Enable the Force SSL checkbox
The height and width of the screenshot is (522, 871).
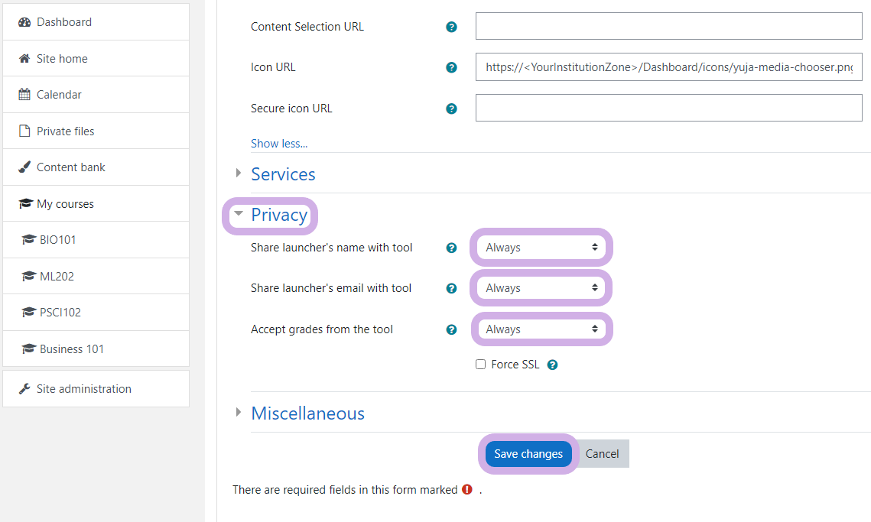(481, 365)
